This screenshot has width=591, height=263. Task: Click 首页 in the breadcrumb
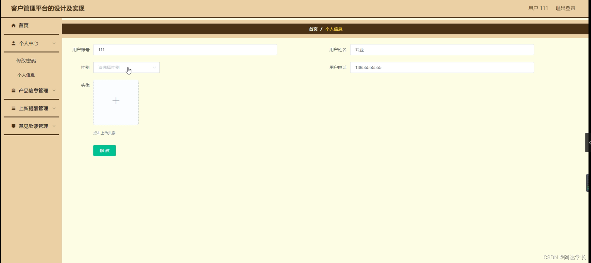point(313,29)
